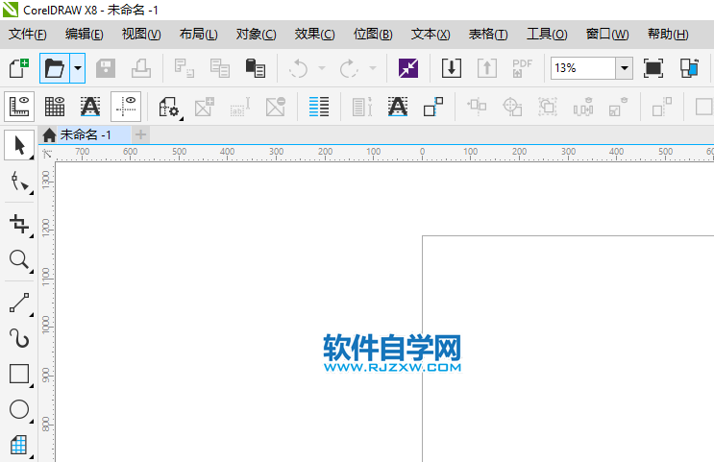Viewport: 714px width, 462px height.
Task: Toggle the show guidelines icon
Action: (126, 107)
